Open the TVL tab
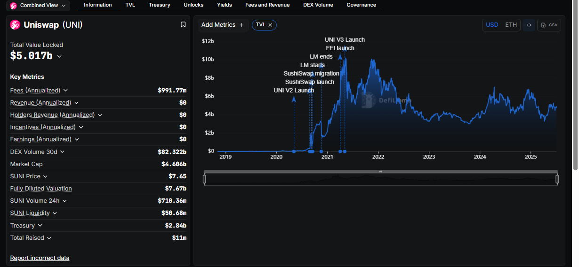Viewport: 579px width, 267px height. point(130,5)
